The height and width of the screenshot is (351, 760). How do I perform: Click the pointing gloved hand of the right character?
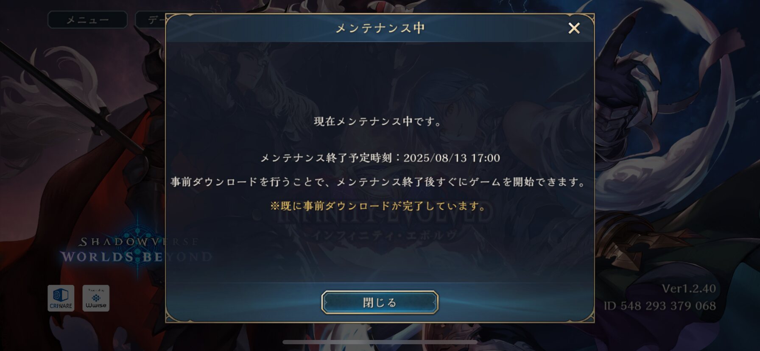coord(623,64)
